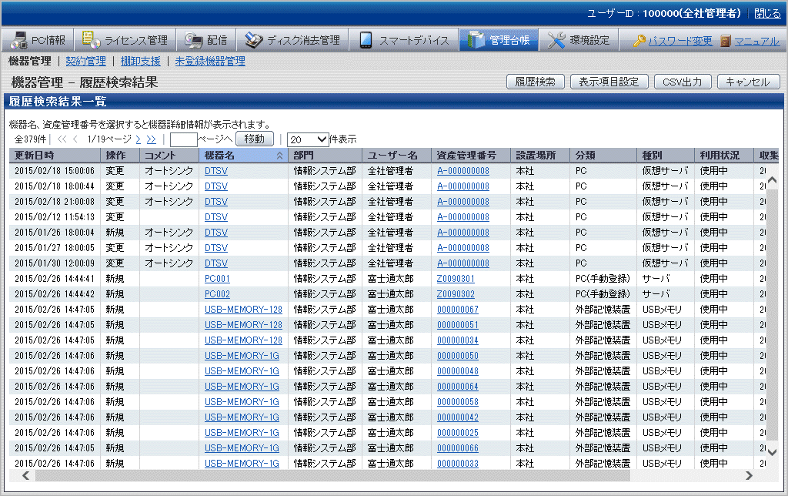Select the 管理台帳 main tab
Viewport: 788px width, 496px height.
coord(498,40)
